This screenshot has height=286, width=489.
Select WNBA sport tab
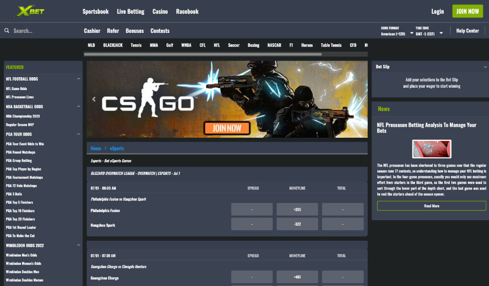coord(186,45)
